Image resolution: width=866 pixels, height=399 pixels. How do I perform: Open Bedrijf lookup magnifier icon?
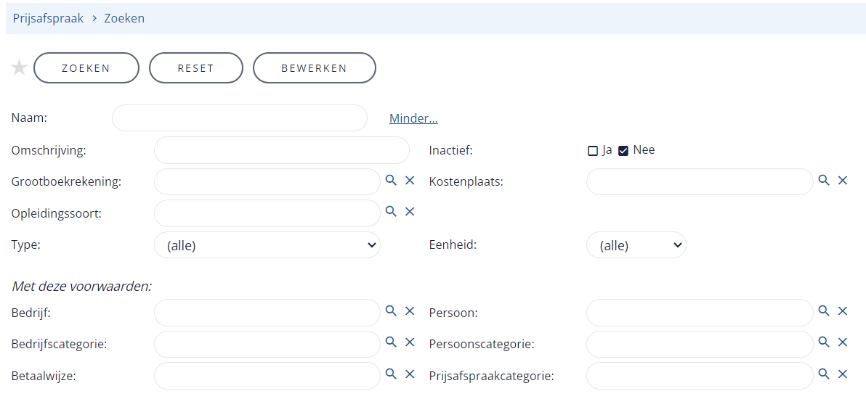tap(391, 310)
